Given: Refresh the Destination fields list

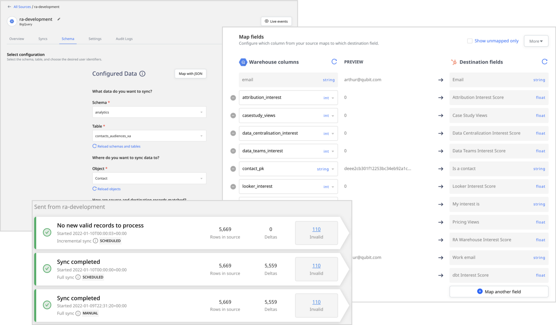Looking at the screenshot, I should pos(544,62).
